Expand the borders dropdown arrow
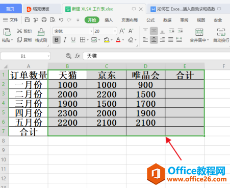Screen dimensions: 230x188 [88, 40]
